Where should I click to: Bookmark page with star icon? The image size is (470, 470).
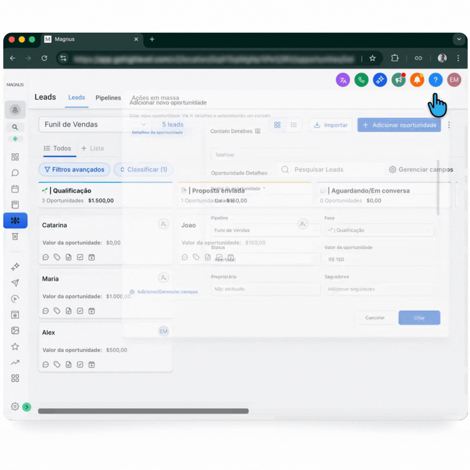click(x=372, y=58)
